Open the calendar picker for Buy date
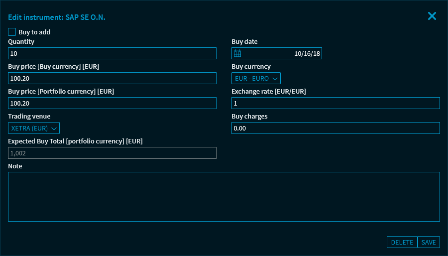 pyautogui.click(x=237, y=53)
